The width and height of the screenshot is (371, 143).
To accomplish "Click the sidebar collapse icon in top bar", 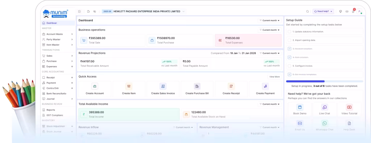I will (x=79, y=11).
